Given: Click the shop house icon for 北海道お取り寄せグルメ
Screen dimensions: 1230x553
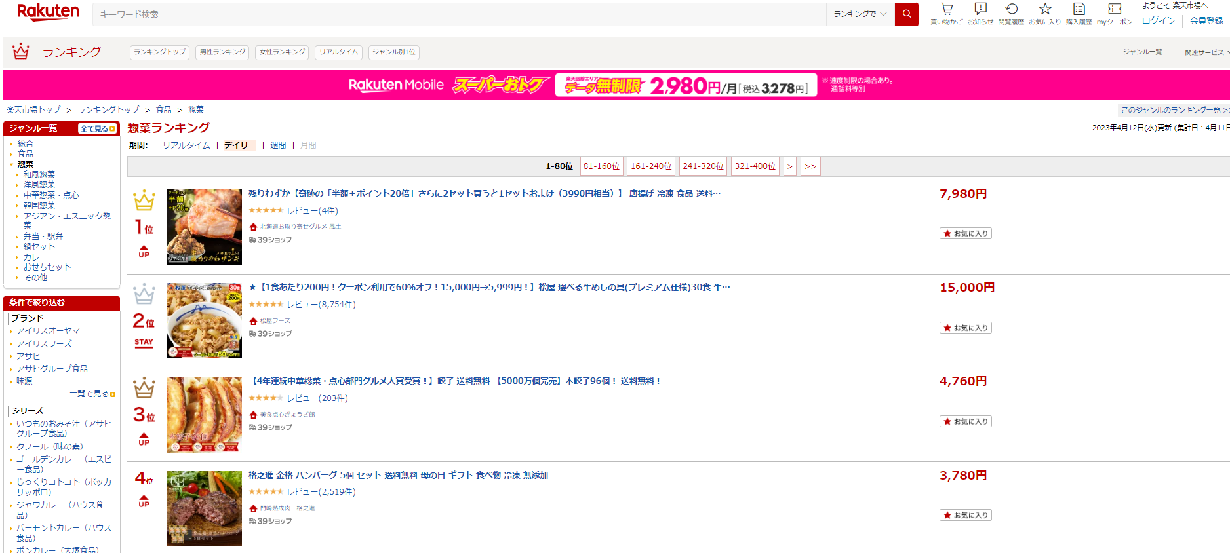Looking at the screenshot, I should pos(253,227).
